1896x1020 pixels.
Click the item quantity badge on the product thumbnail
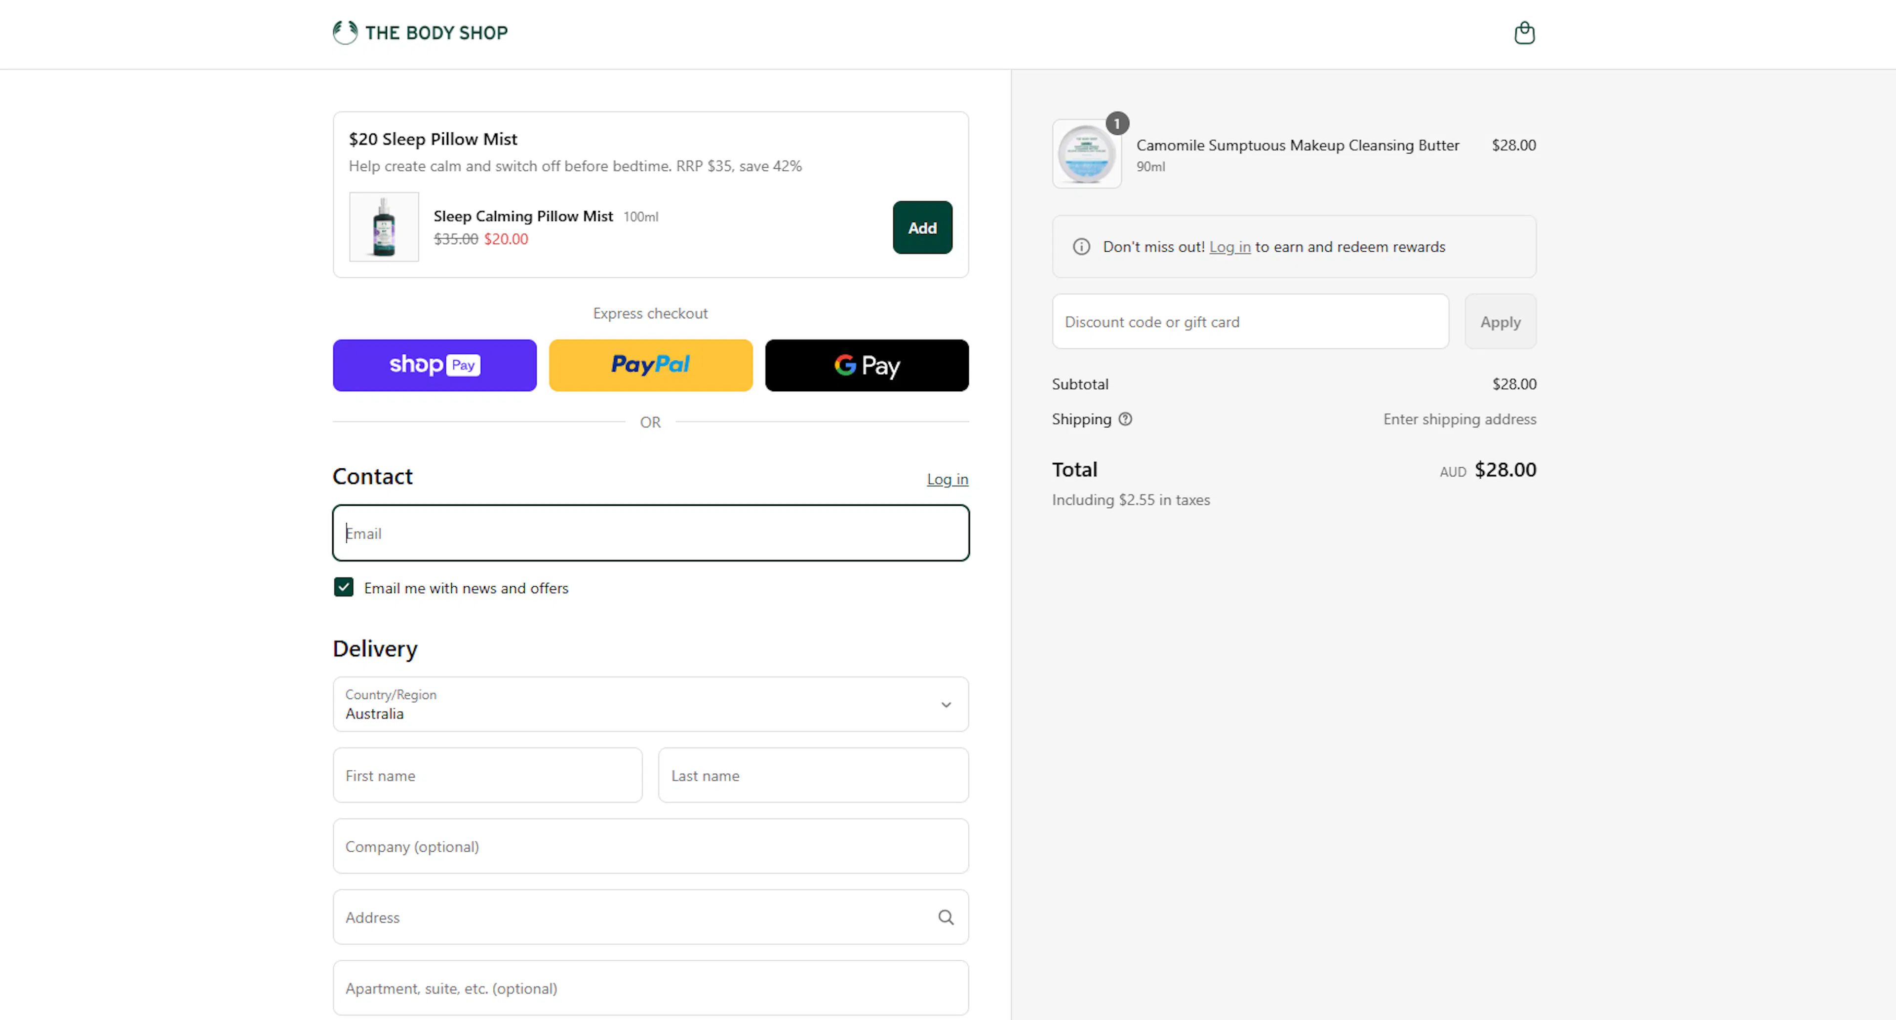[x=1117, y=123]
